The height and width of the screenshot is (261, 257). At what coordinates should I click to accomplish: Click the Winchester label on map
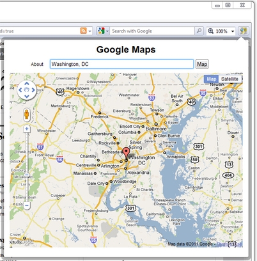click(x=46, y=130)
